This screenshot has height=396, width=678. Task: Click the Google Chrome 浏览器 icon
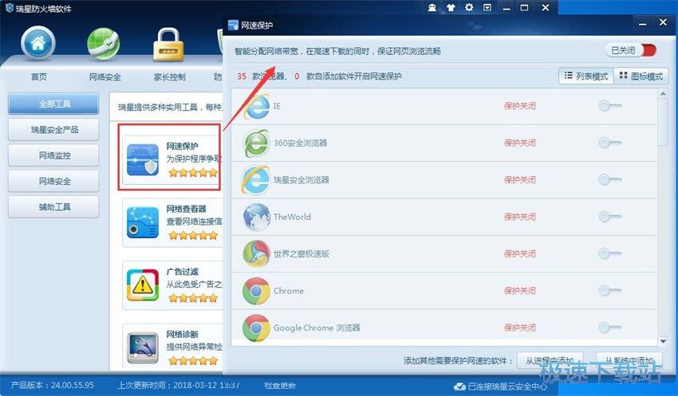click(x=256, y=327)
